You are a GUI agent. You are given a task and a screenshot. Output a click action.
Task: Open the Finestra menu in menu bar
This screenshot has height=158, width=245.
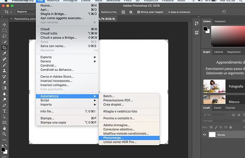[167, 1]
